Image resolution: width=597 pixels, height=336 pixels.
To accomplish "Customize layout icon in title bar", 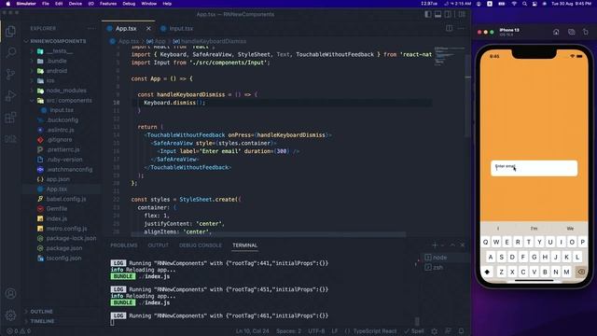I will pos(462,15).
